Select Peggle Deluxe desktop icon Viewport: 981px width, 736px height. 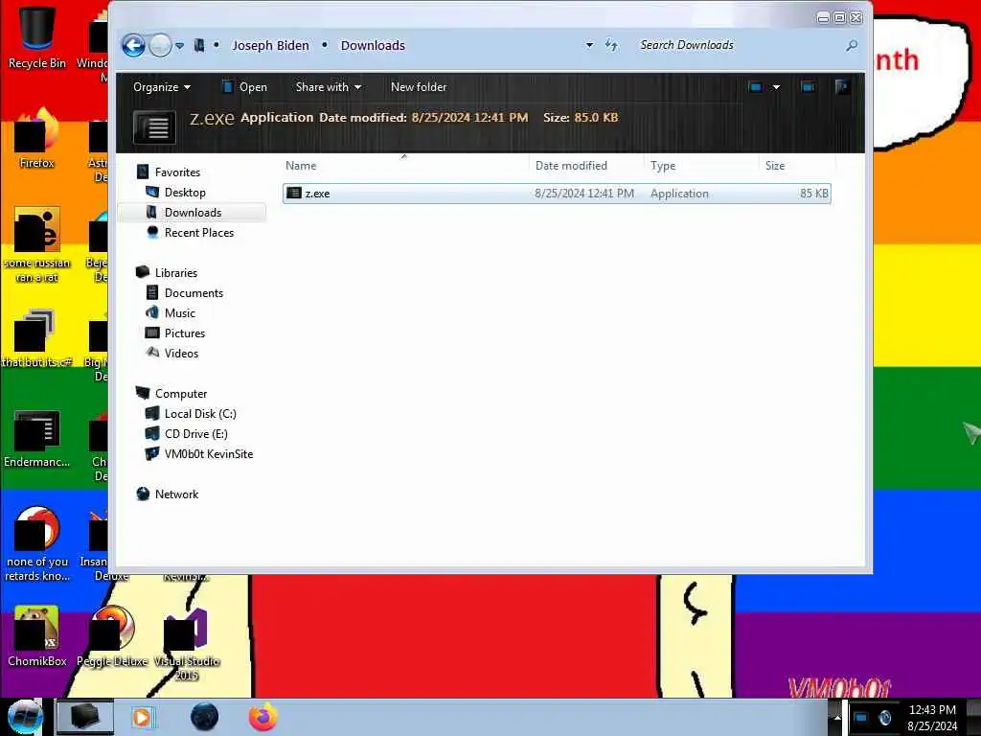(112, 636)
